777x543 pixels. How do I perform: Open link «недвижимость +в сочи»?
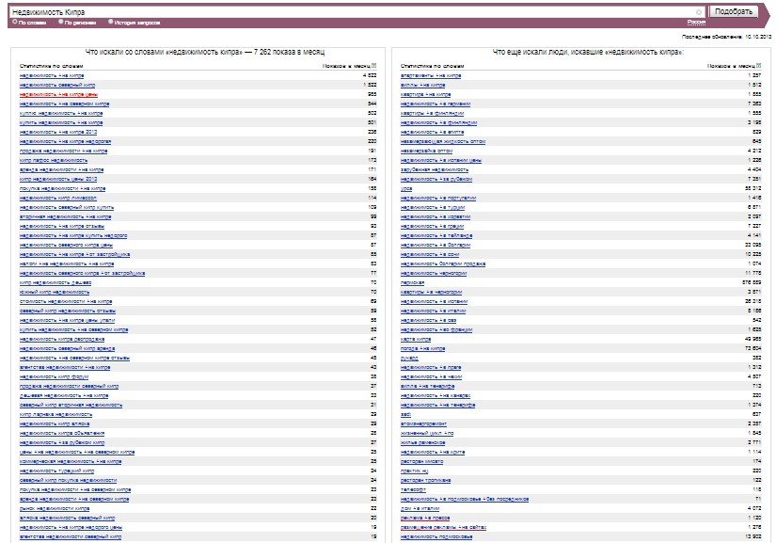[430, 255]
